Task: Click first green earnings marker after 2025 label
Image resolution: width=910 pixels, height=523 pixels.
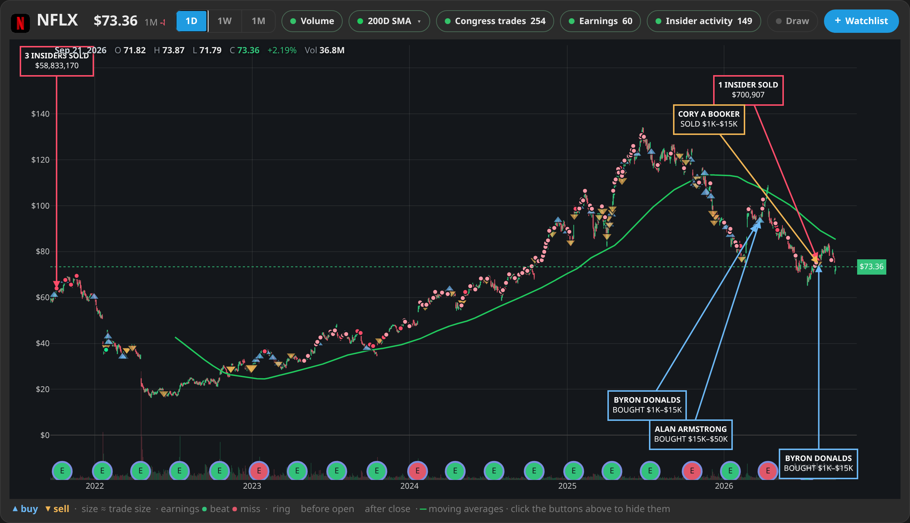Action: tap(612, 471)
